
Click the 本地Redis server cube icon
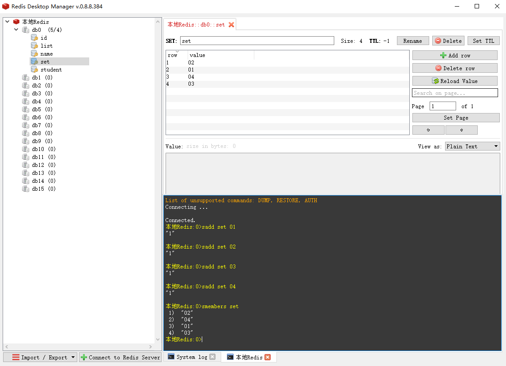tap(16, 22)
